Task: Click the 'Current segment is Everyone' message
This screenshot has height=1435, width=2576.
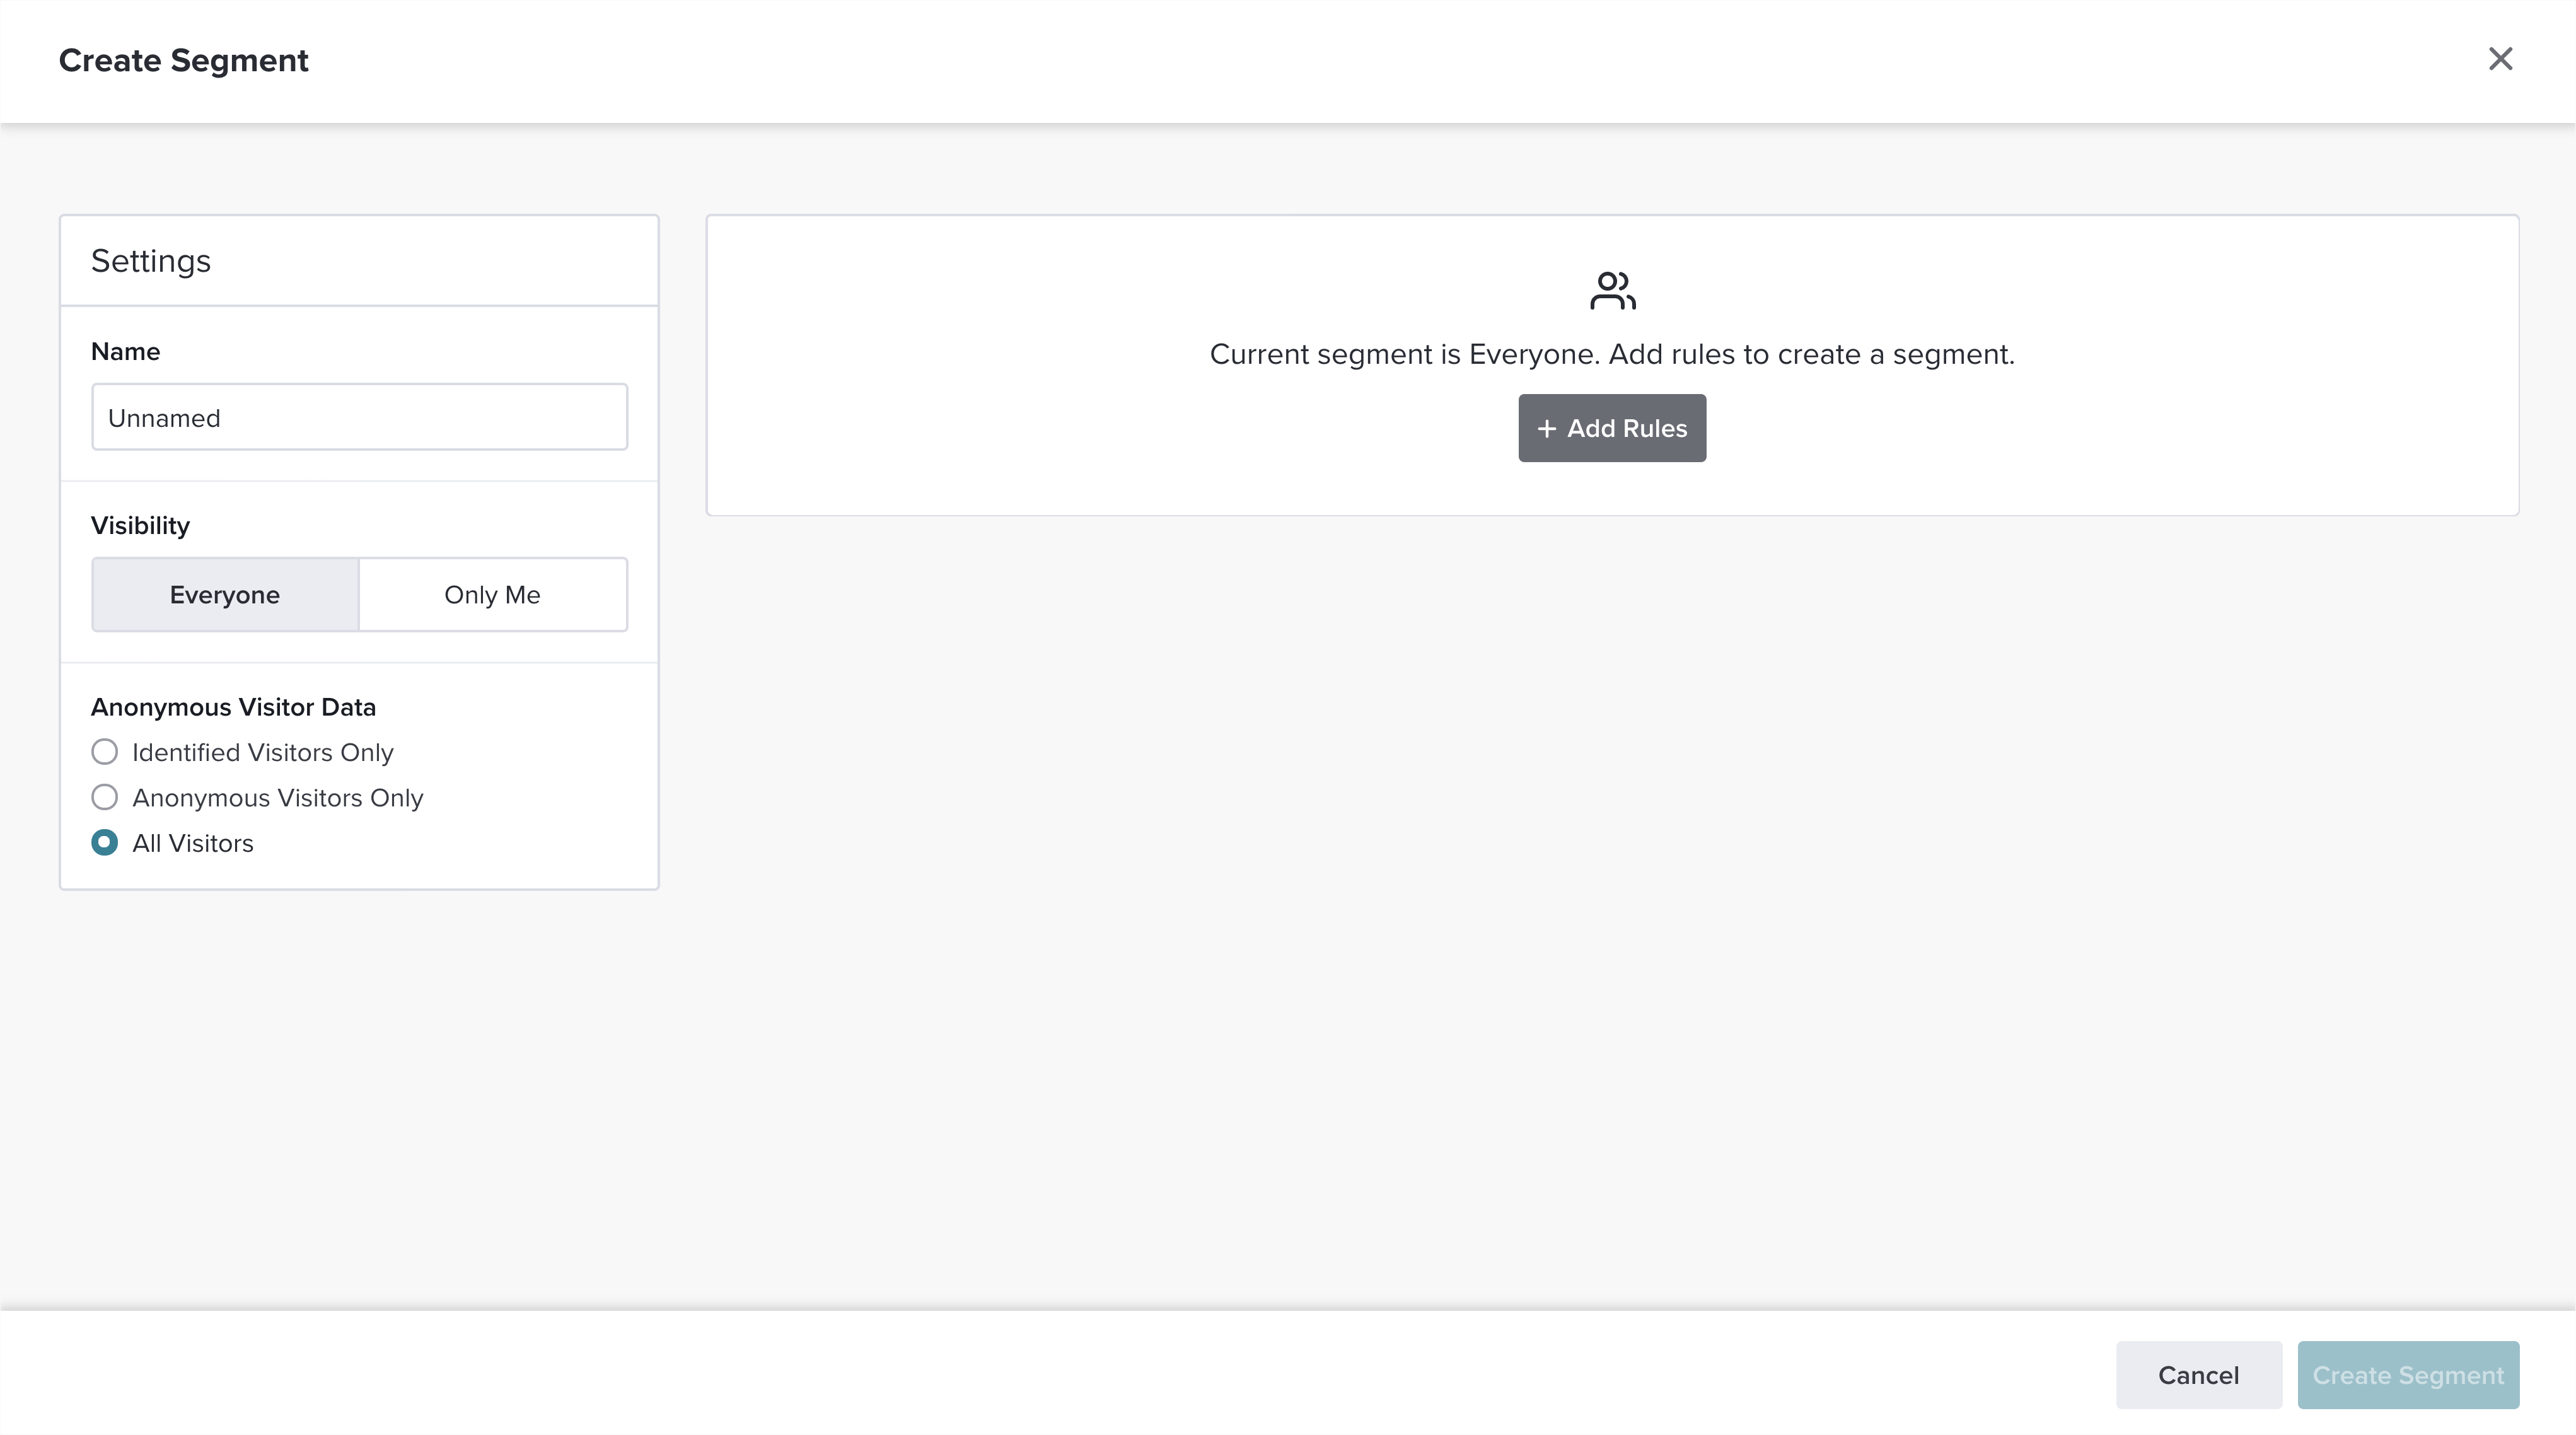Action: (x=1612, y=354)
